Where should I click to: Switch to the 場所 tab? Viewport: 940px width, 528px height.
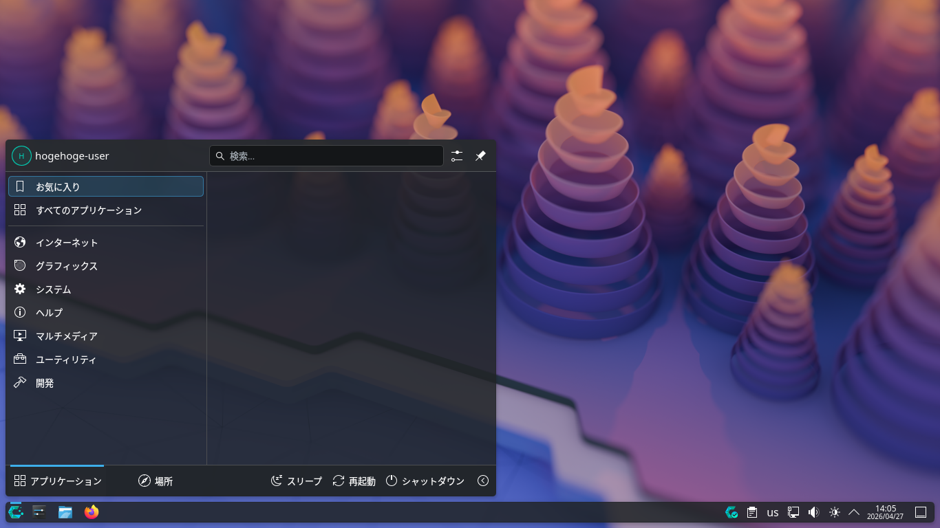click(x=156, y=481)
